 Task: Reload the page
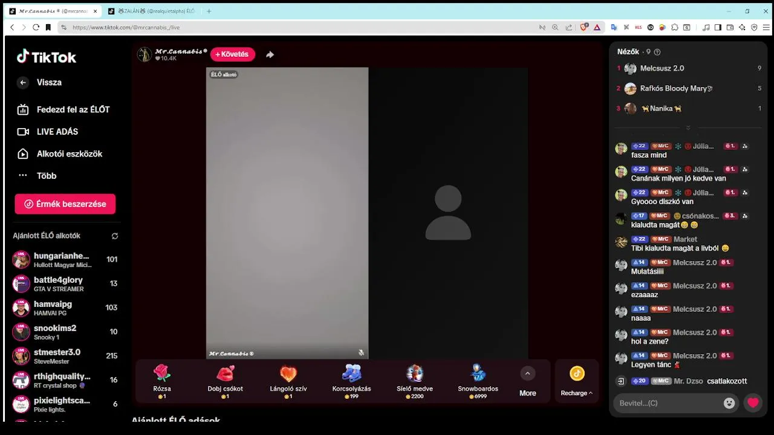pos(36,27)
